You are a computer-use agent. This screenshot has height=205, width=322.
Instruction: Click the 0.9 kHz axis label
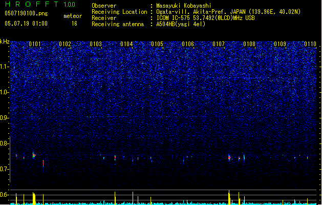click(5, 118)
